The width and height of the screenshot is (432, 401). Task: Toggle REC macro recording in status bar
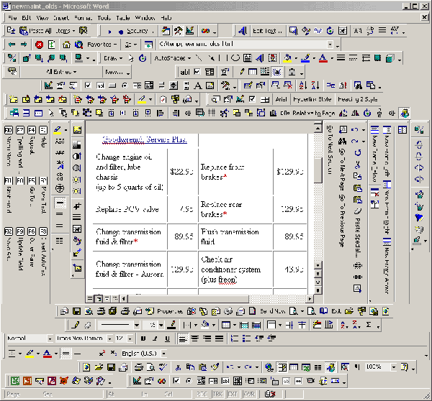tap(202, 394)
